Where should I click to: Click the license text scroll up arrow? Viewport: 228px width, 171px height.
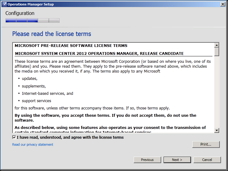217,45
